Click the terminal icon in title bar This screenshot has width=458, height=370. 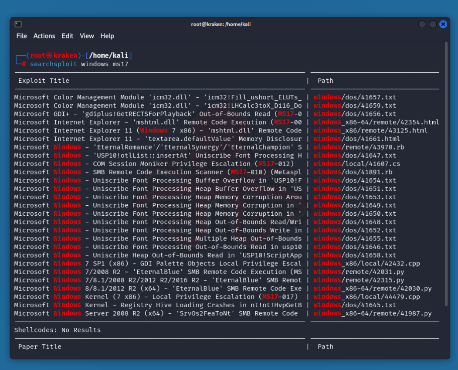click(18, 24)
